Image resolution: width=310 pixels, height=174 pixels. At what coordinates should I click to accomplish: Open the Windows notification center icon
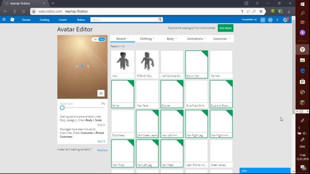click(303, 168)
